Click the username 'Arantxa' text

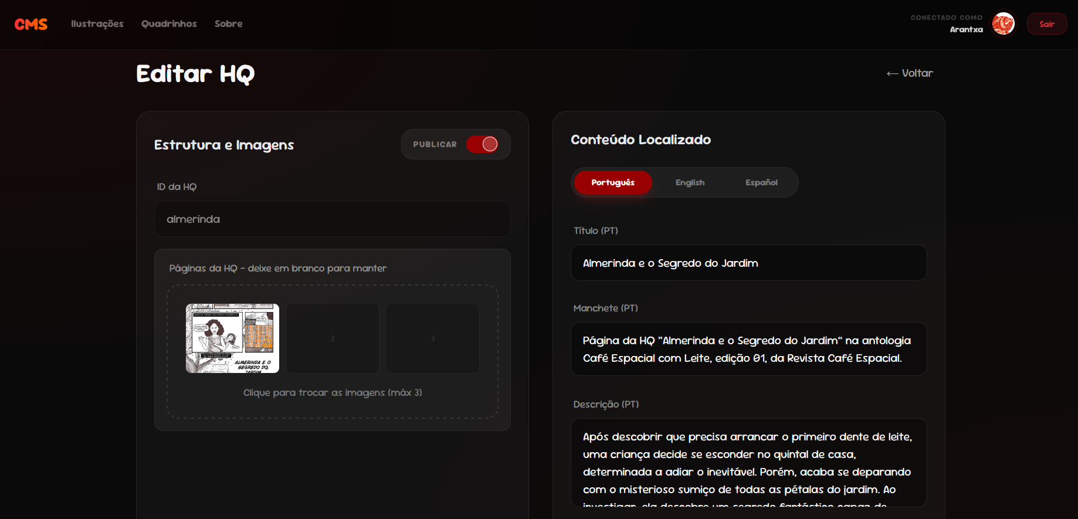(x=966, y=29)
